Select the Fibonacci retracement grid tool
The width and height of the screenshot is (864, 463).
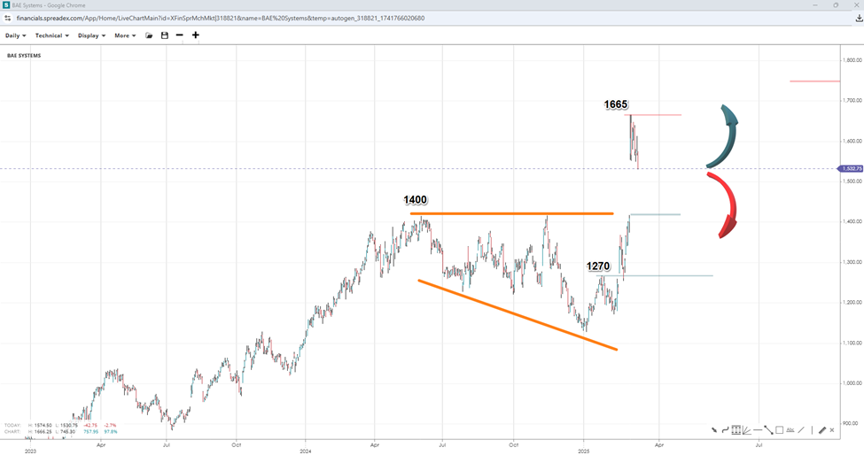pos(736,430)
